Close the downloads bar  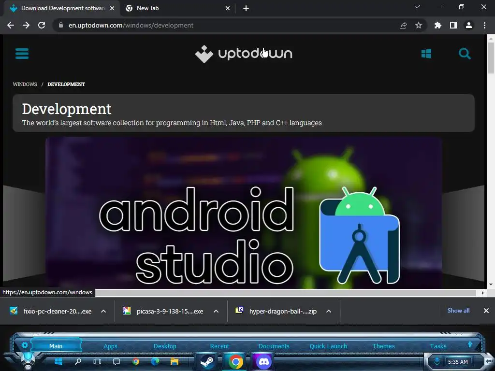coord(486,311)
